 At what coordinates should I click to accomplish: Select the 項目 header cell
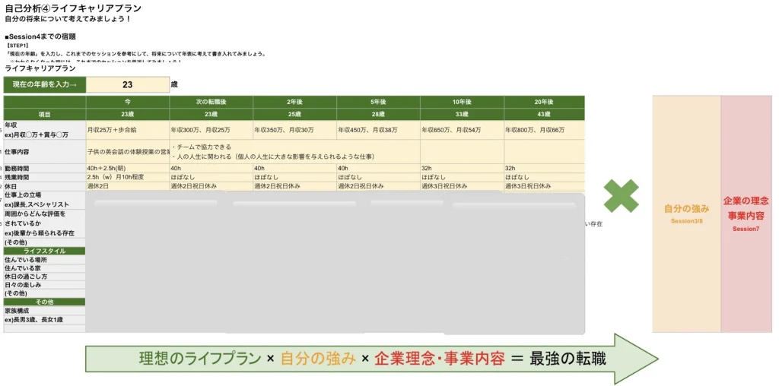(45, 114)
